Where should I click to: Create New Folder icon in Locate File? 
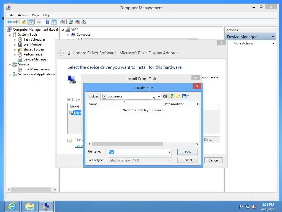[178, 96]
